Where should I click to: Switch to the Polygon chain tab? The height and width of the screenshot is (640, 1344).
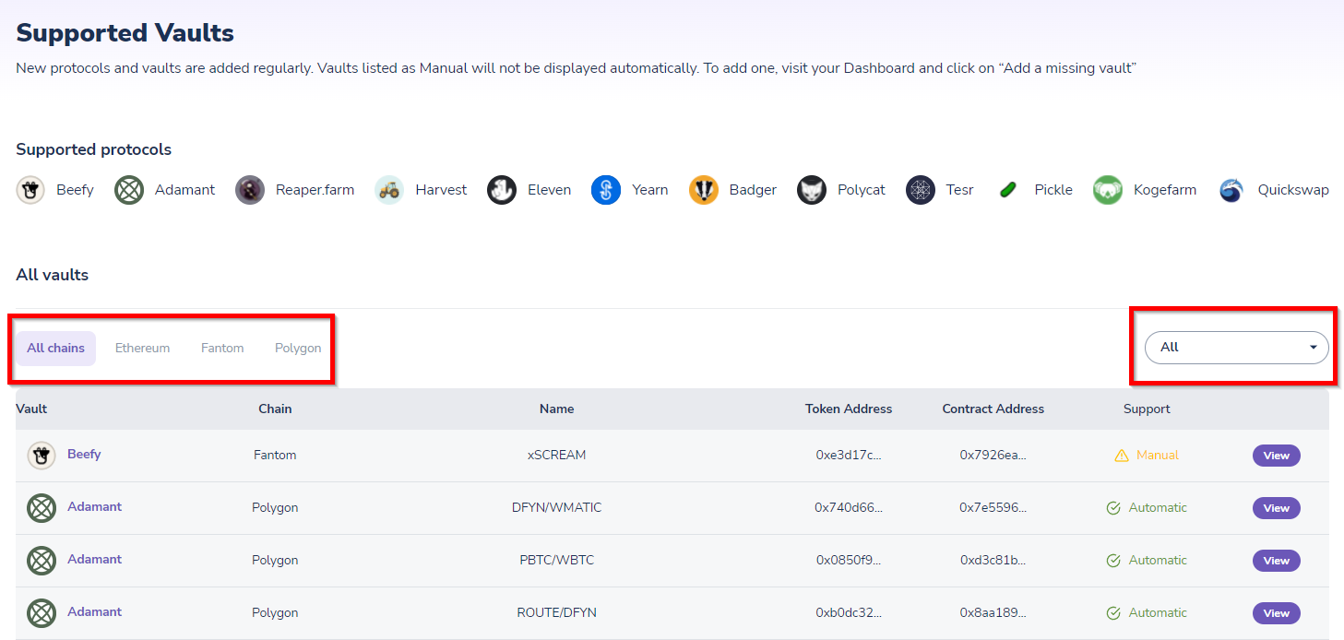tap(298, 349)
